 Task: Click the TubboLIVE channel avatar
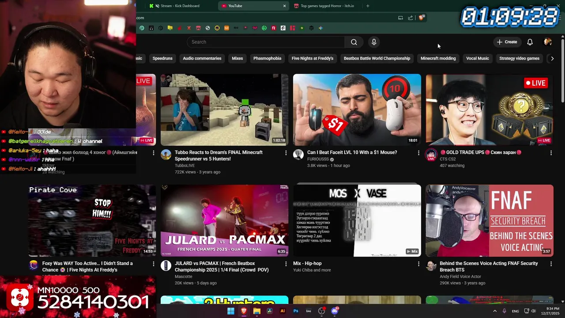coord(166,155)
